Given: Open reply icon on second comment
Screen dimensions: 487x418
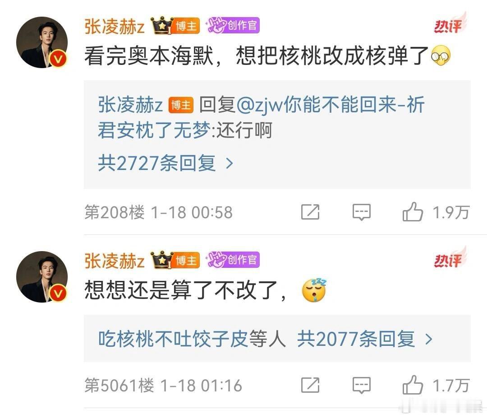Looking at the screenshot, I should click(362, 386).
